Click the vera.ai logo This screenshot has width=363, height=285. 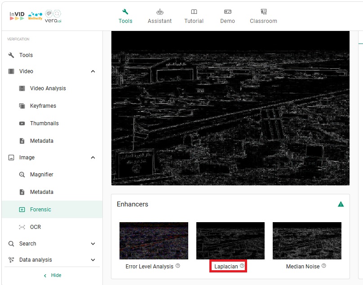pos(53,16)
